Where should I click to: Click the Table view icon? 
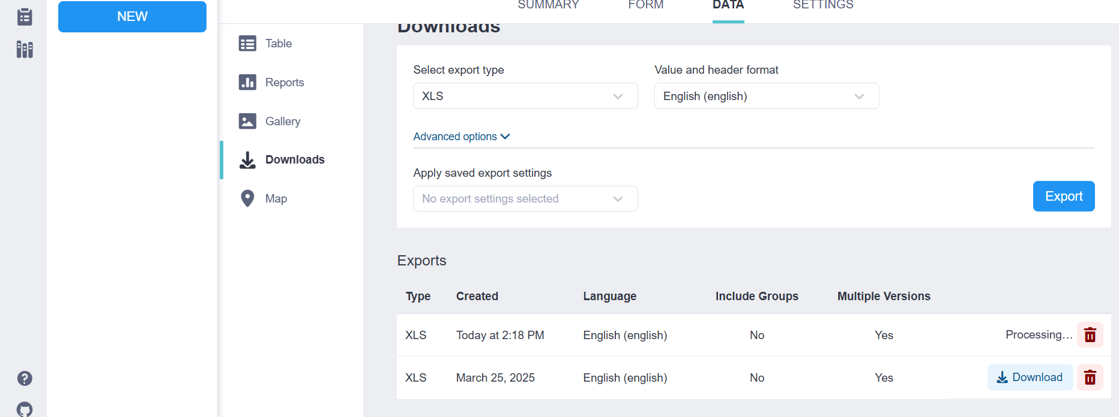[x=247, y=44]
